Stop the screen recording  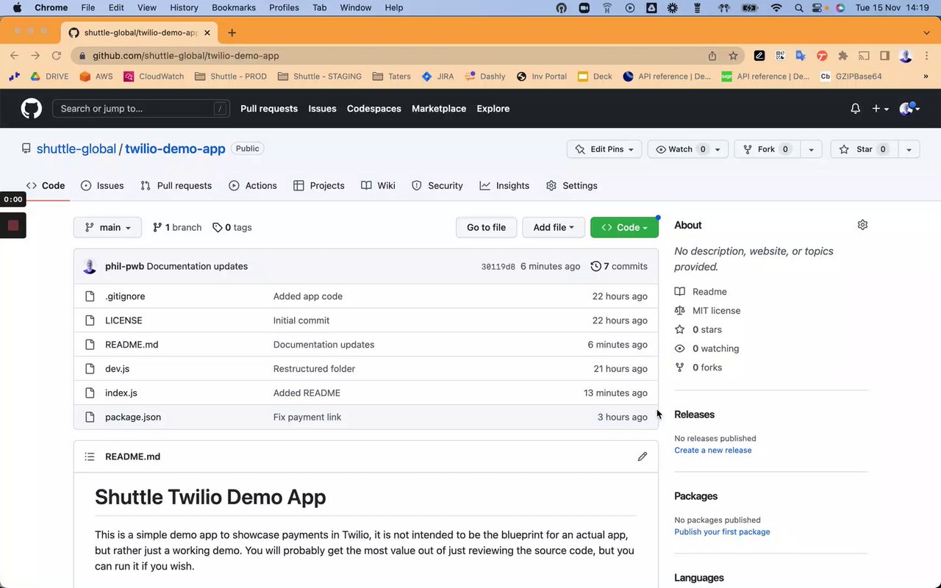pyautogui.click(x=13, y=226)
